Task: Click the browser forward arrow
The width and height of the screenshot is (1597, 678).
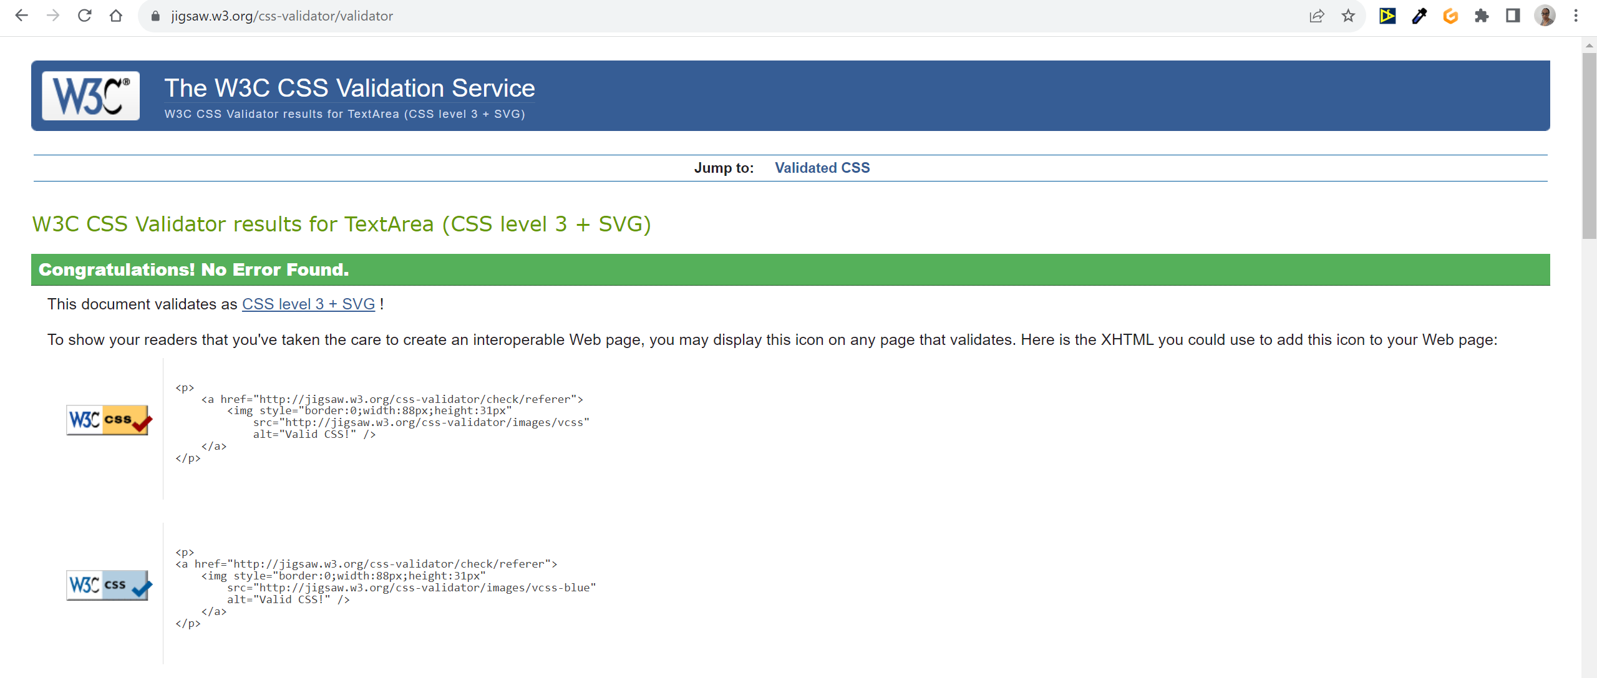Action: coord(54,16)
